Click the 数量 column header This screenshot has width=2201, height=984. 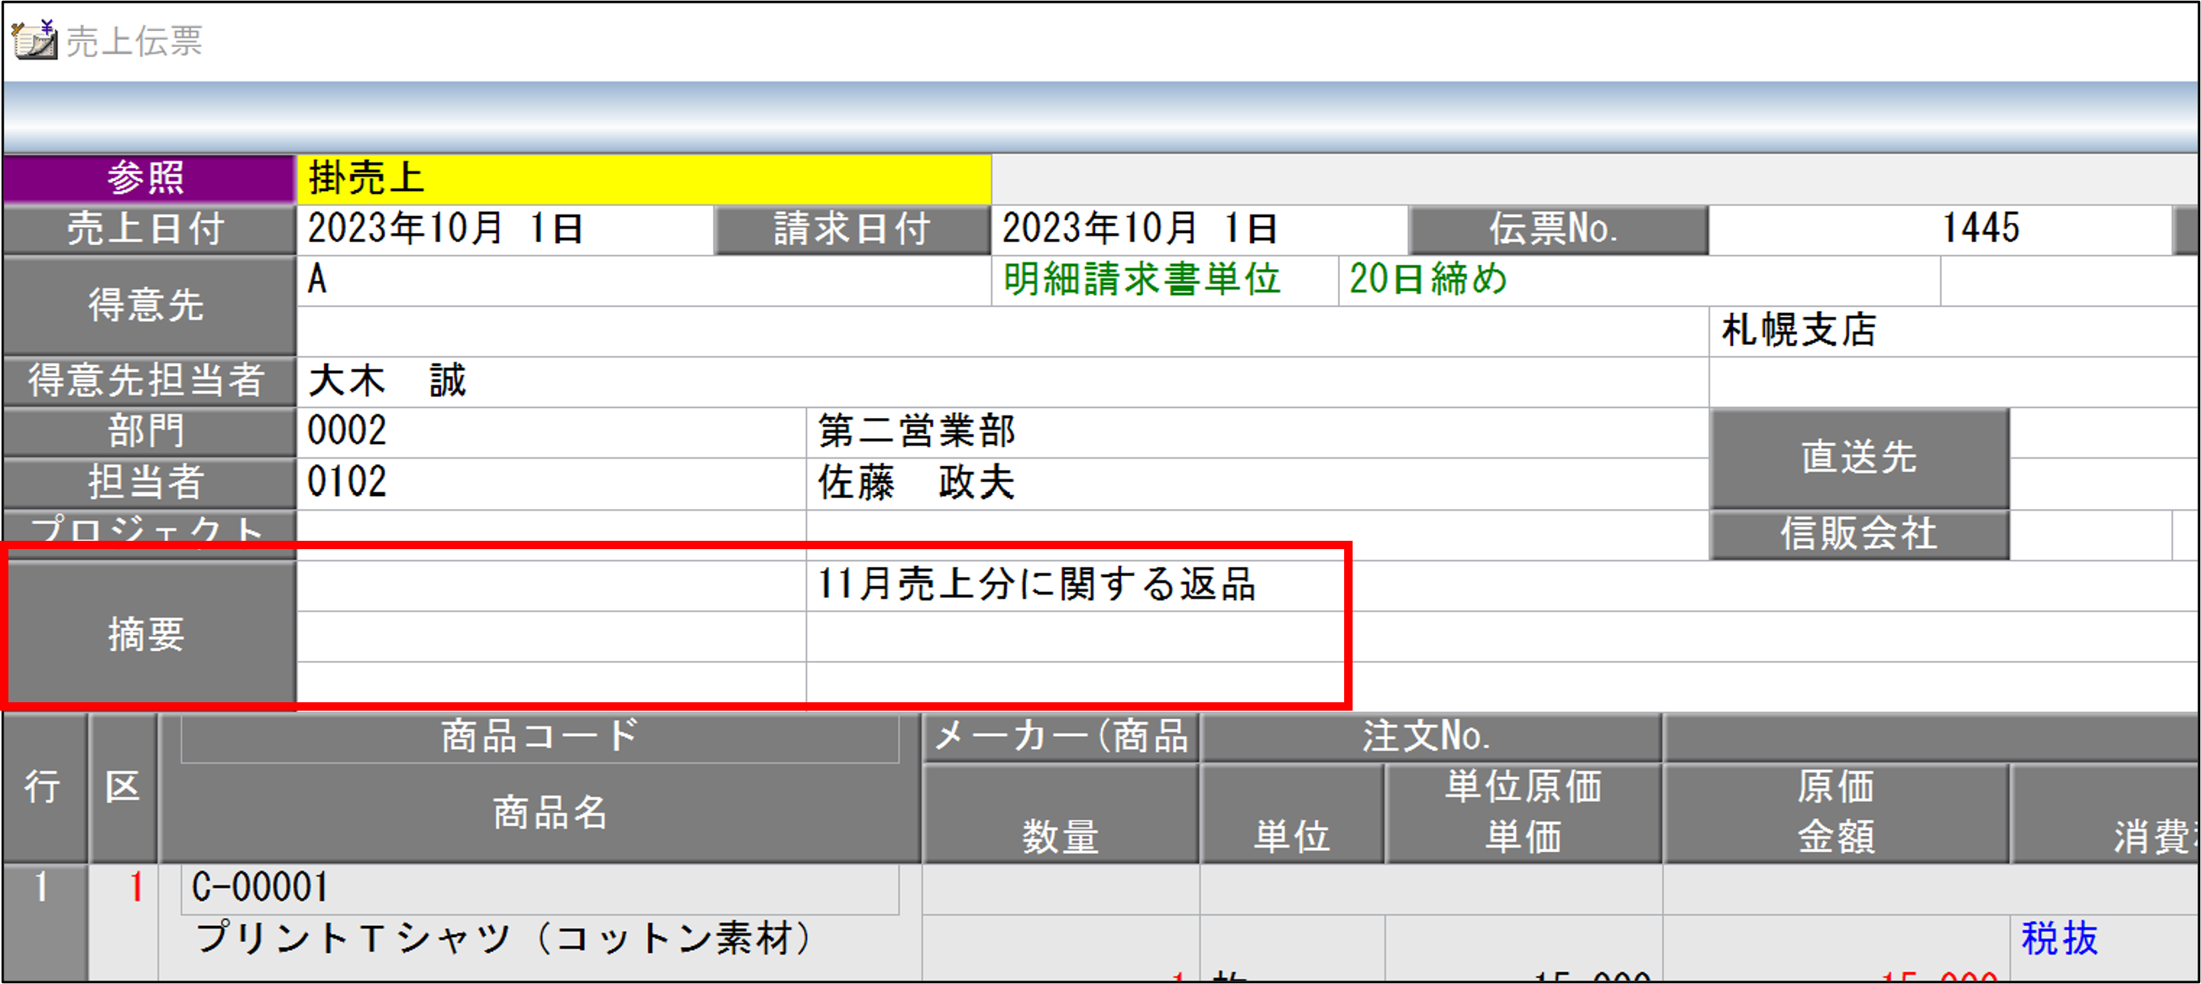[1061, 813]
